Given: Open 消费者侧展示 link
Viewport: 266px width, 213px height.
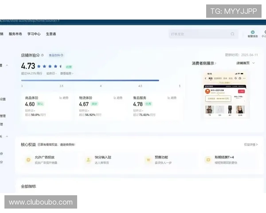Looking at the screenshot, I should coord(204,63).
